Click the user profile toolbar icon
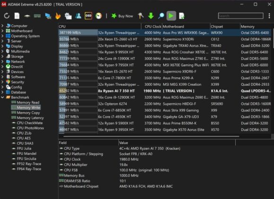Viewport: 274px width, 199px height. [x=78, y=16]
